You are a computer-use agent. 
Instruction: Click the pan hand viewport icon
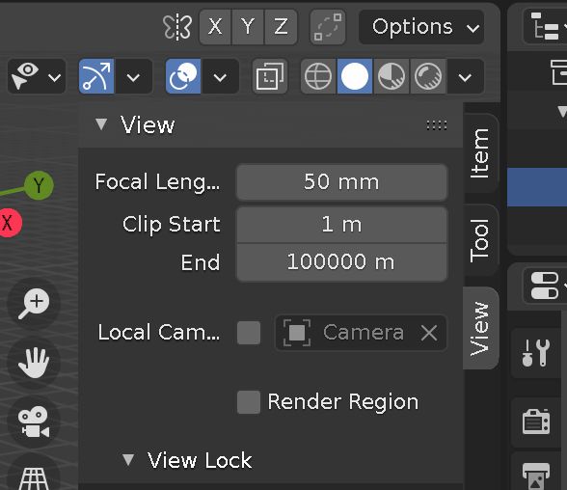pos(34,363)
